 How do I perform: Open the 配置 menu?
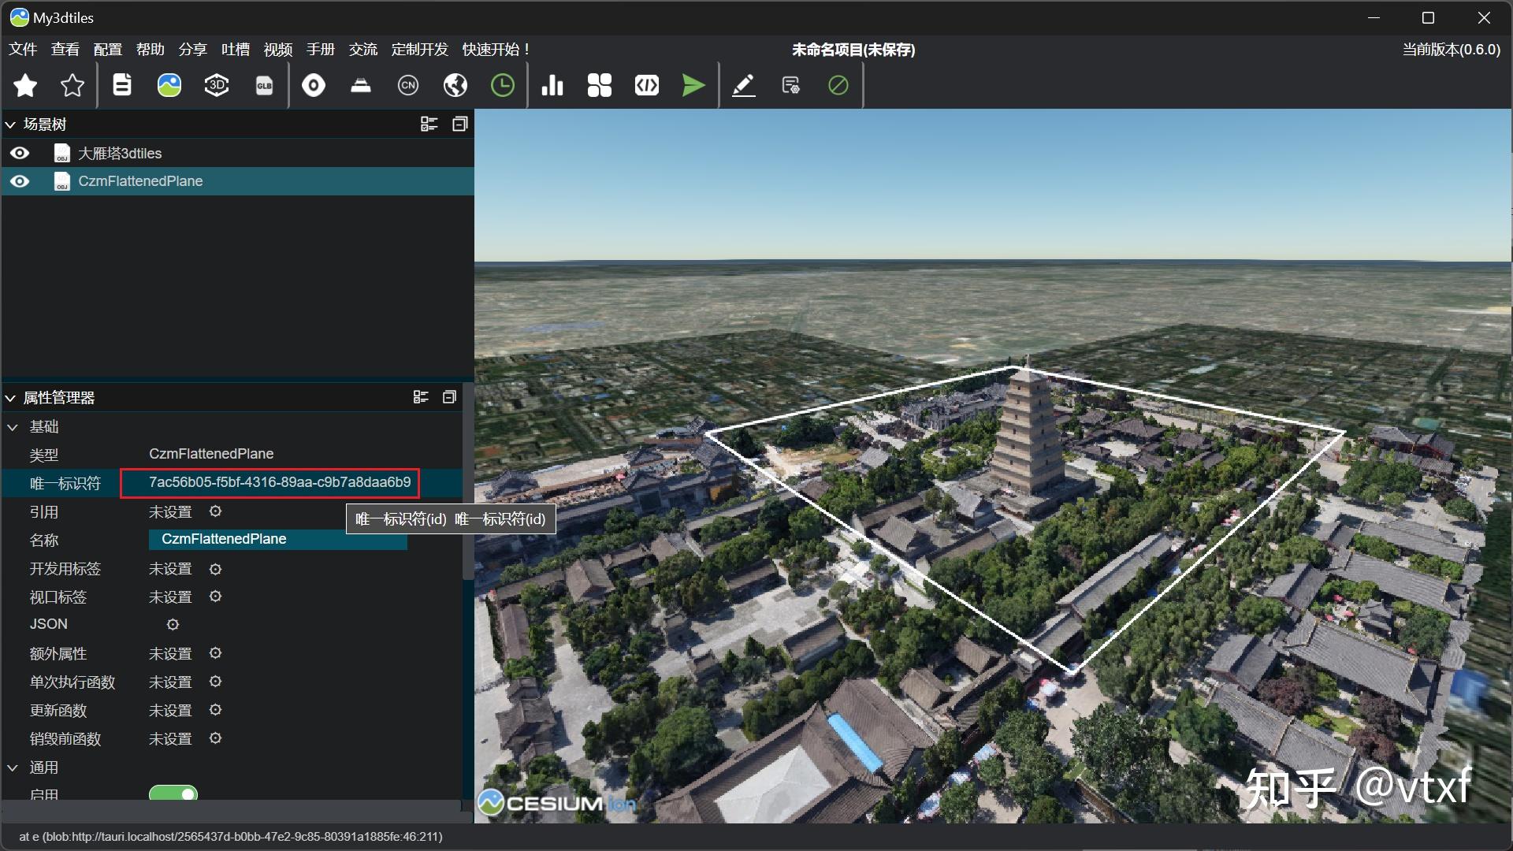point(108,50)
